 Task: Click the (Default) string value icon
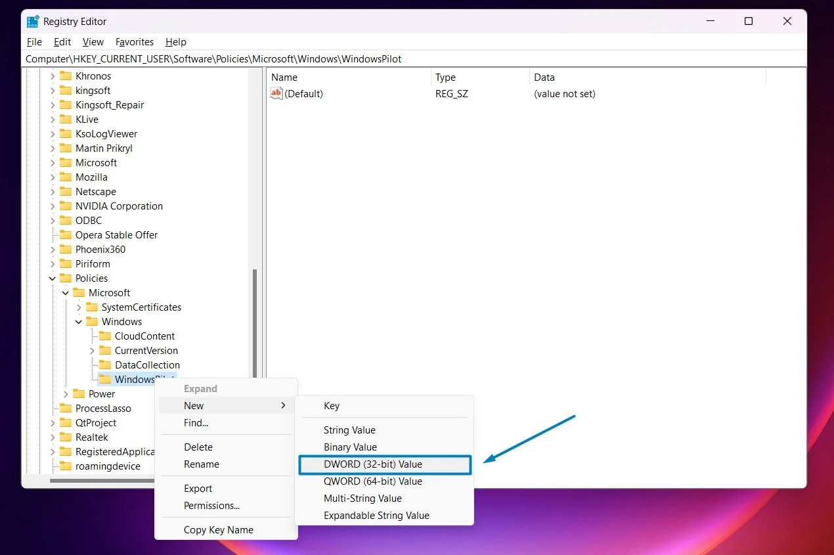point(276,93)
